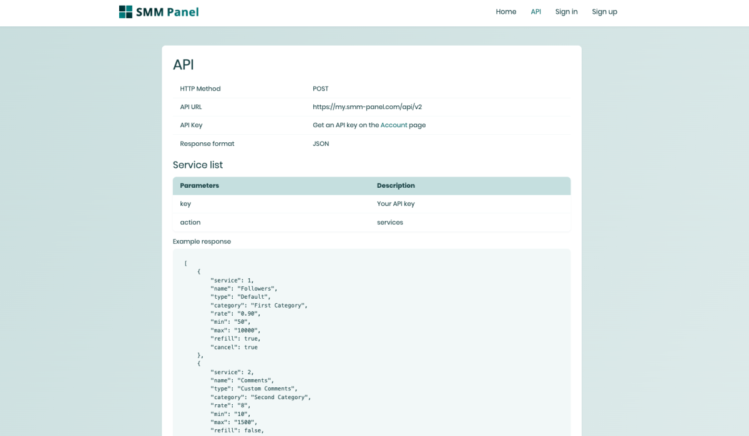Viewport: 749px width, 436px height.
Task: Click the SMM Panel logo icon
Action: pos(125,12)
